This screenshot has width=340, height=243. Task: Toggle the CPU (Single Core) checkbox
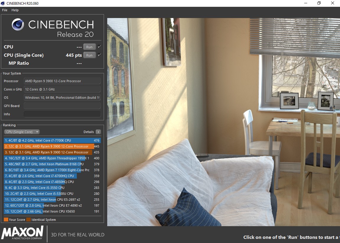pyautogui.click(x=99, y=55)
